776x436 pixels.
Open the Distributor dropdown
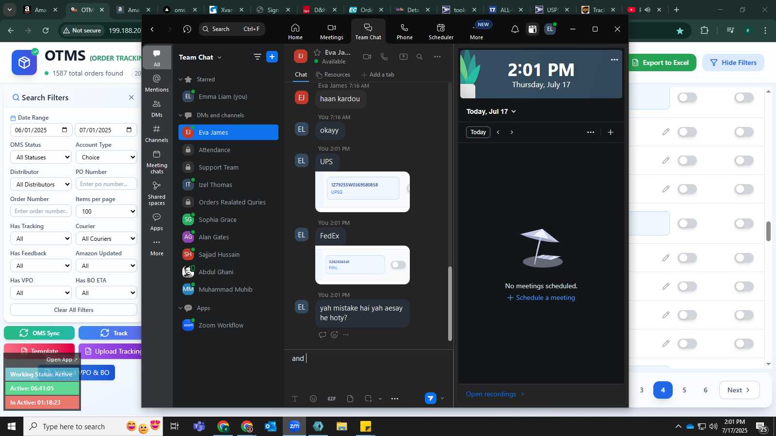[x=41, y=185]
